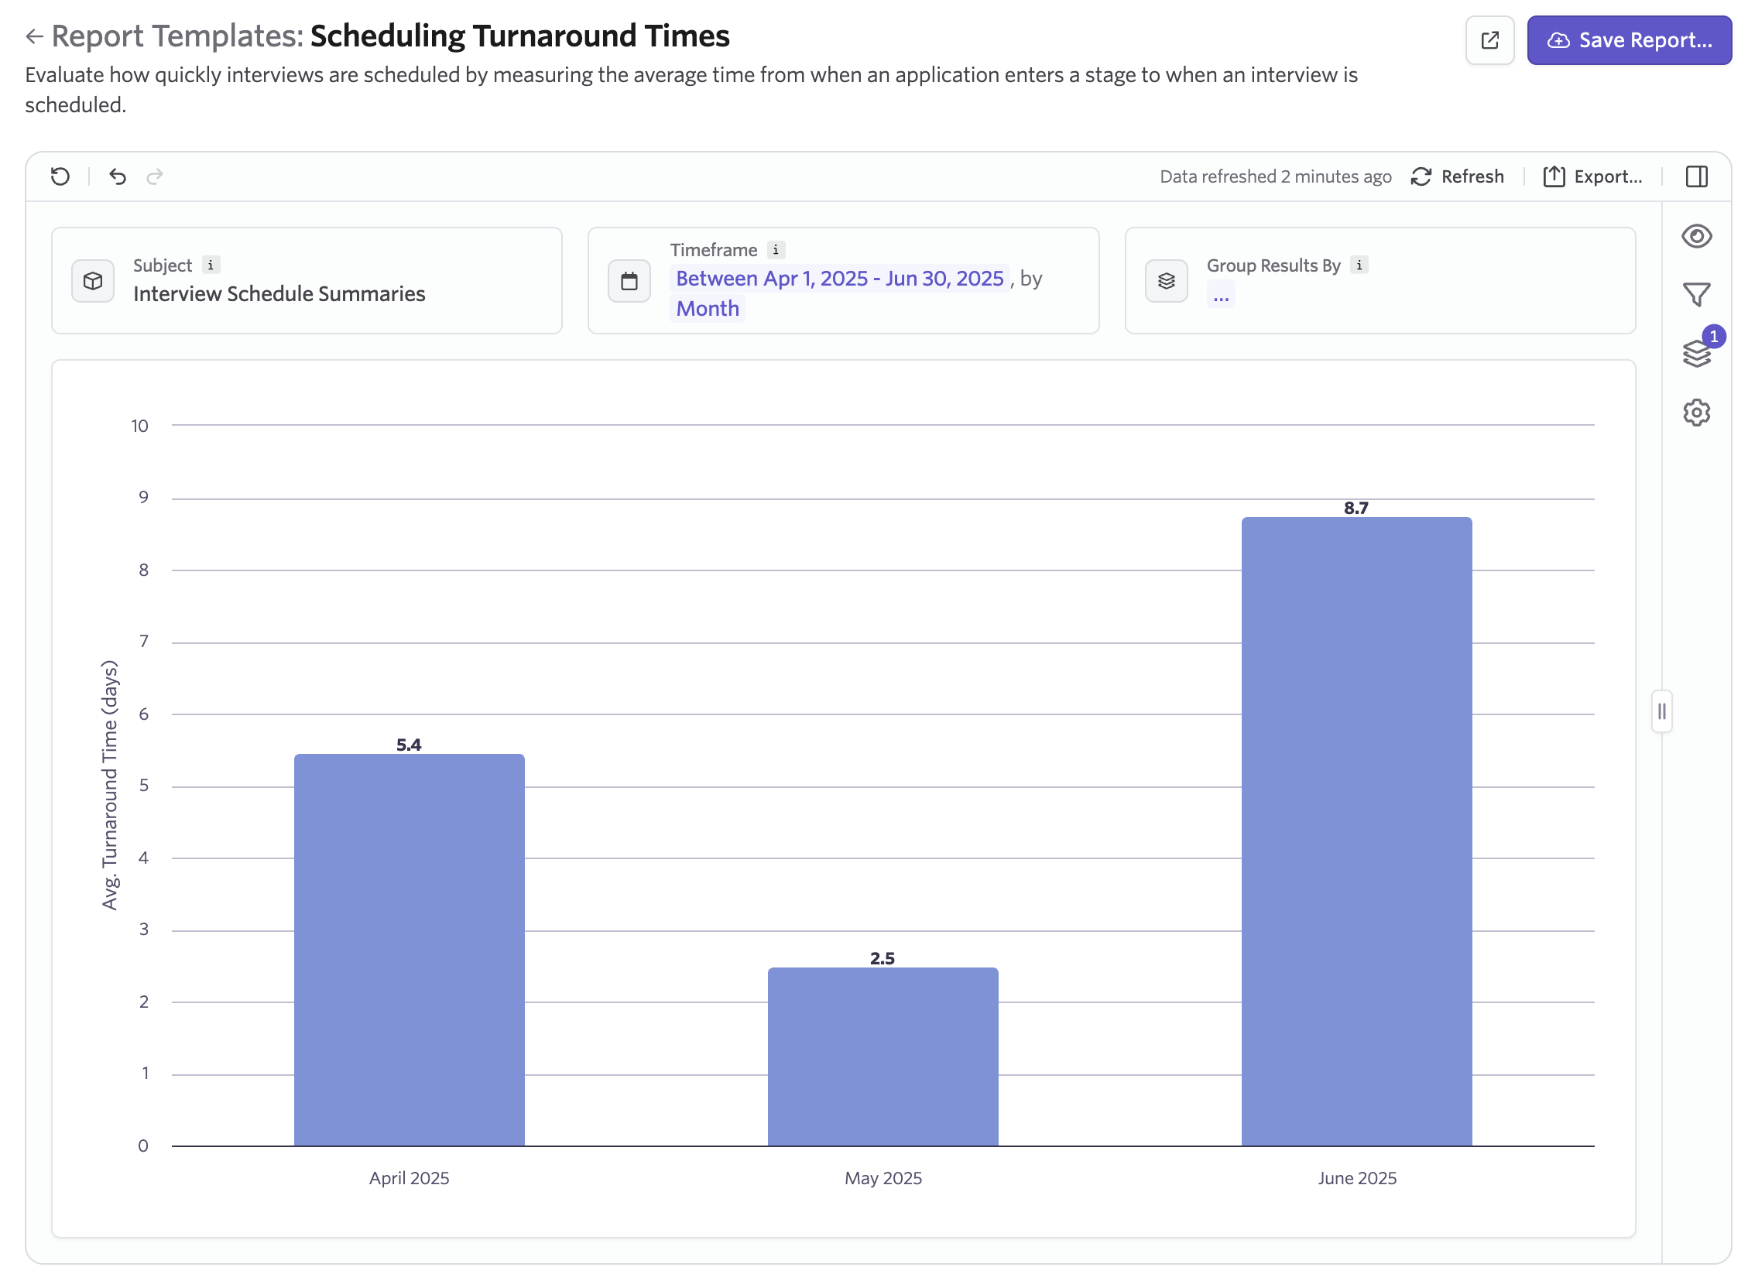Open the settings gear icon
1748x1274 pixels.
[1696, 413]
